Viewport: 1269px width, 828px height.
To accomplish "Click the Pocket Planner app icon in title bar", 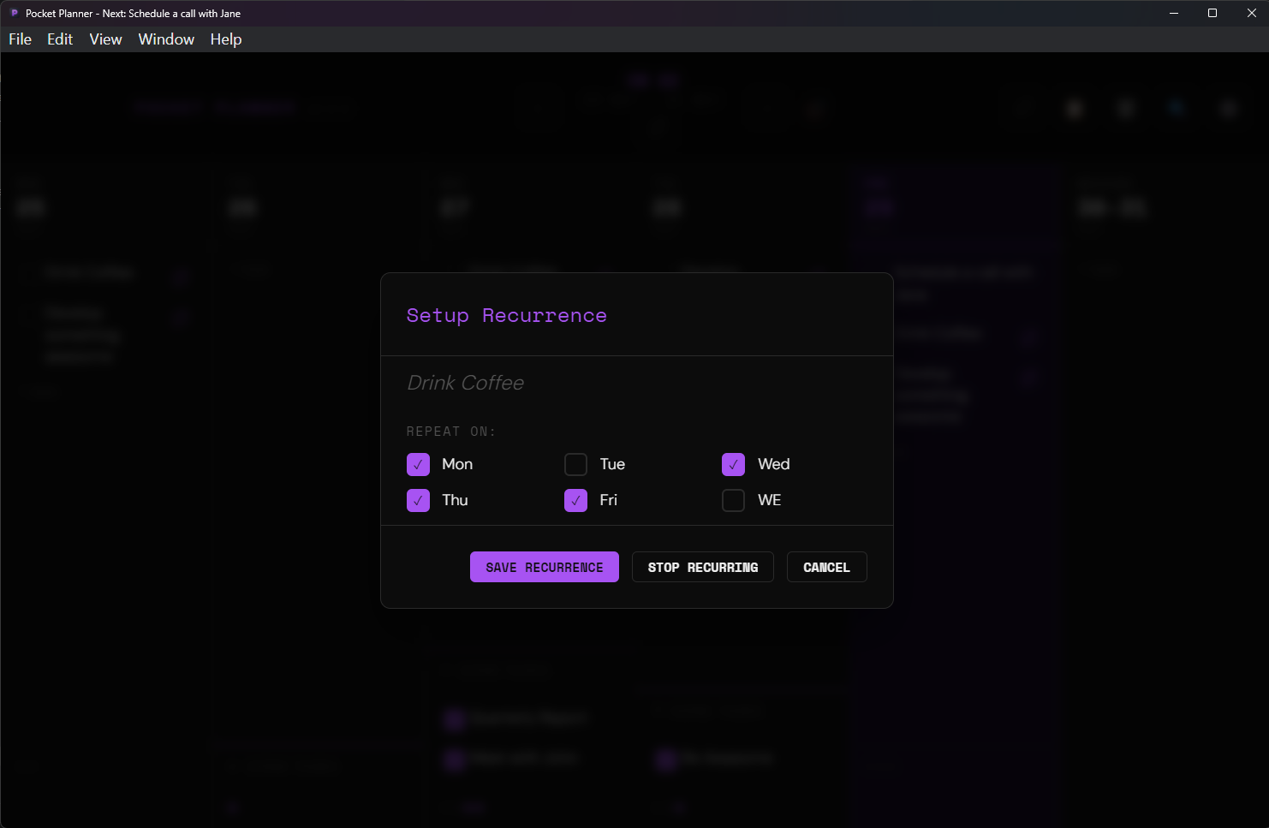I will coord(14,13).
